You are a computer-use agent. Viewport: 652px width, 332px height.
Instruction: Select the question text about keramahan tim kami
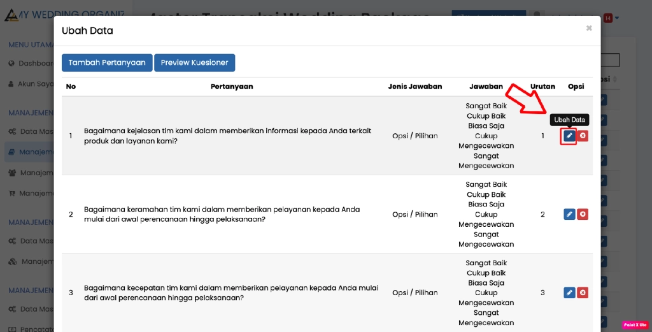coord(222,214)
